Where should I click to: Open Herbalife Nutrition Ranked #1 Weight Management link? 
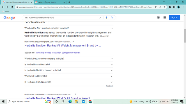coord(63,46)
